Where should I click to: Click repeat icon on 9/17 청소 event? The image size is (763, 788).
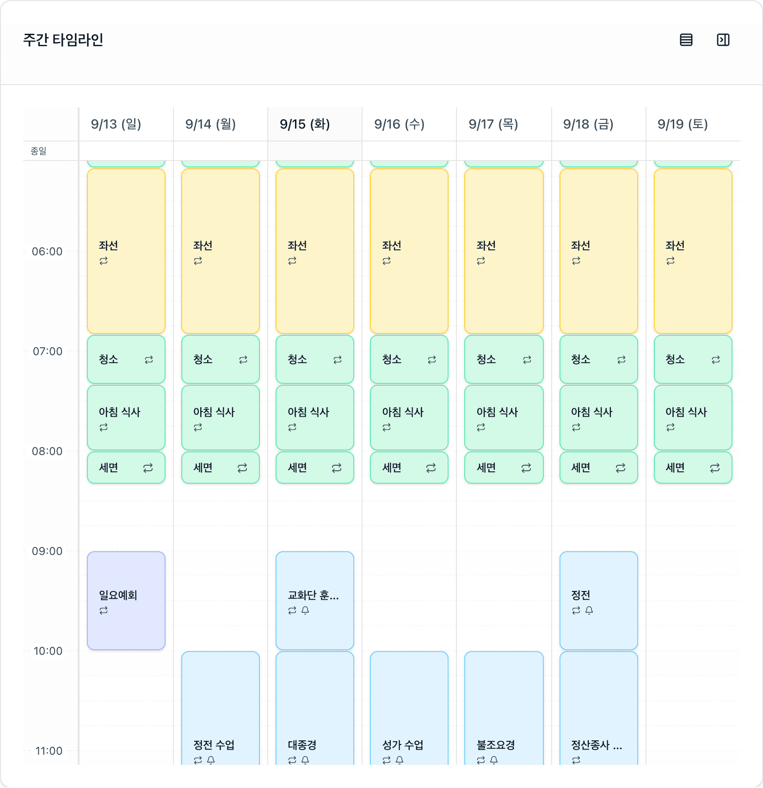tap(527, 360)
